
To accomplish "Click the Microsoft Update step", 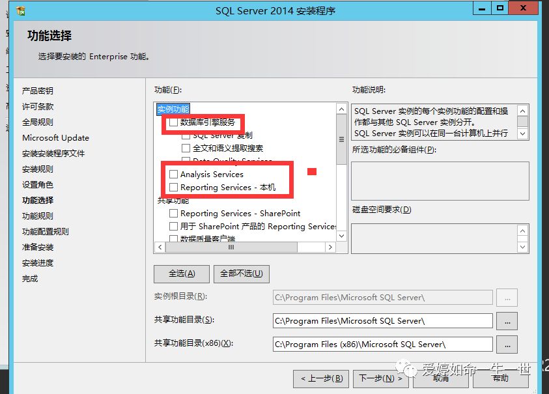I will [55, 137].
